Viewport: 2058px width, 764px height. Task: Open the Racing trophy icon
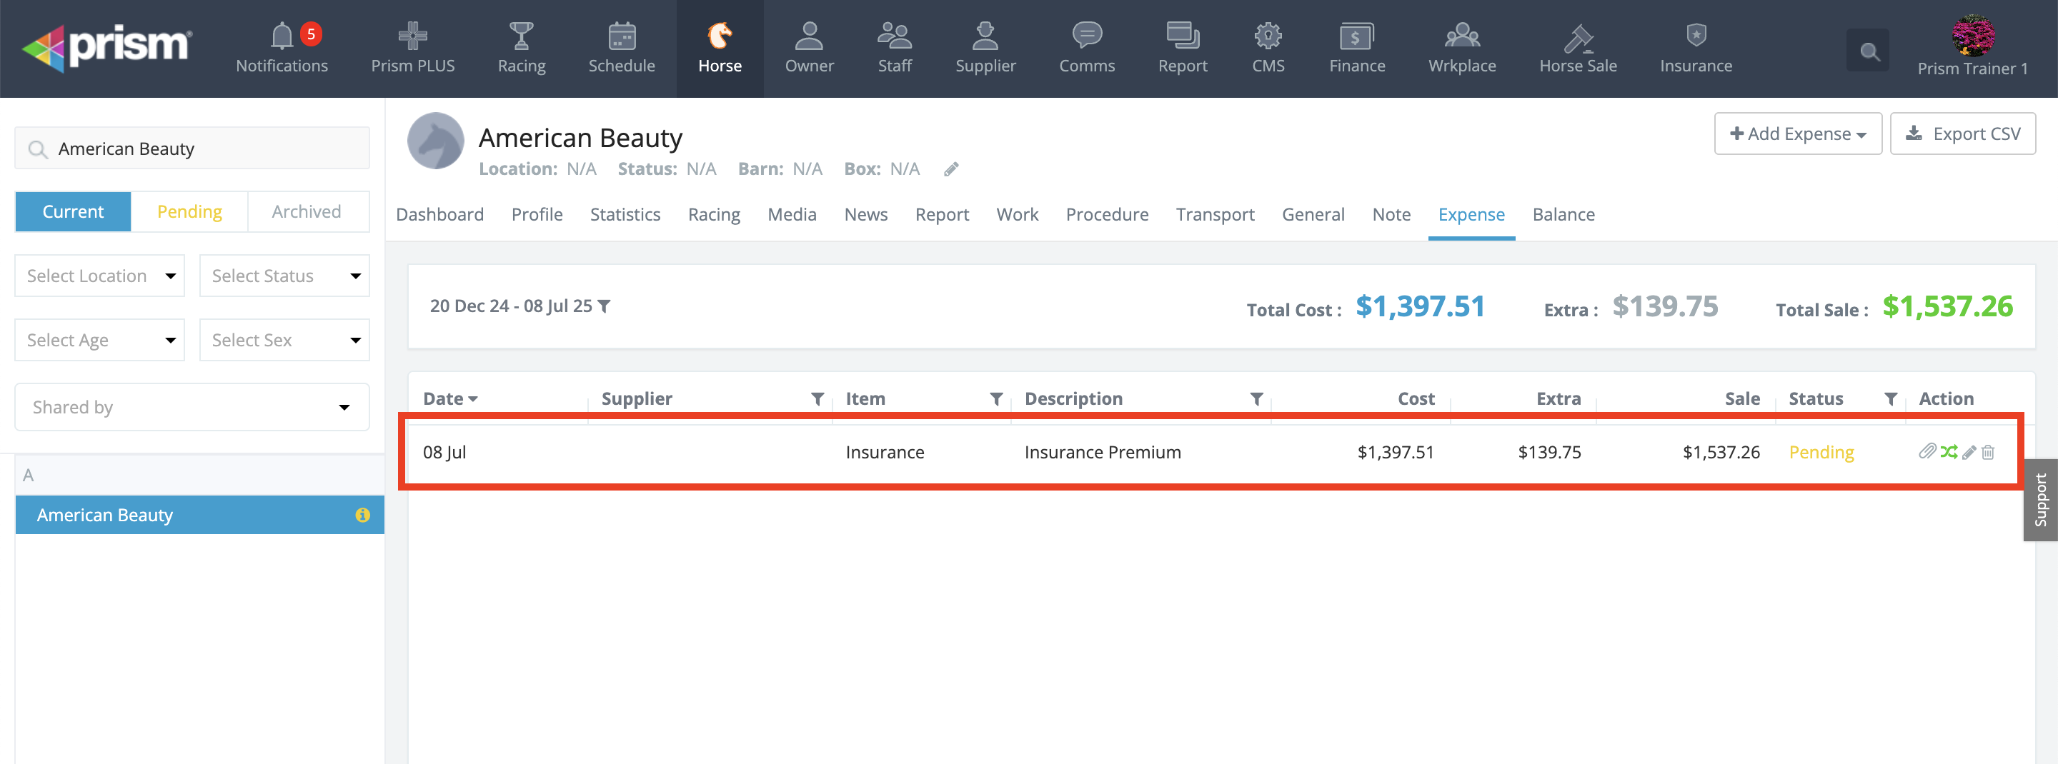click(x=521, y=36)
